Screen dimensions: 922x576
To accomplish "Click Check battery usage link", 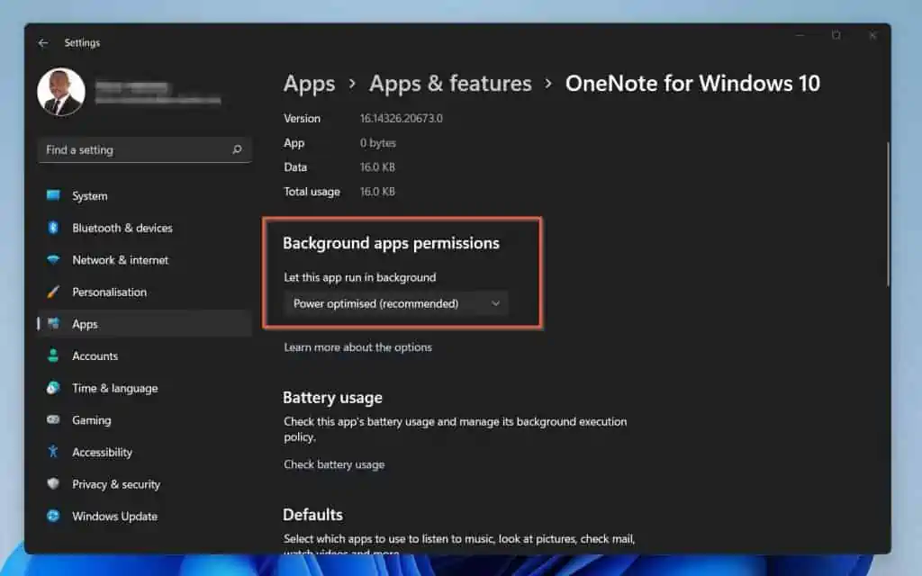I will pyautogui.click(x=334, y=464).
